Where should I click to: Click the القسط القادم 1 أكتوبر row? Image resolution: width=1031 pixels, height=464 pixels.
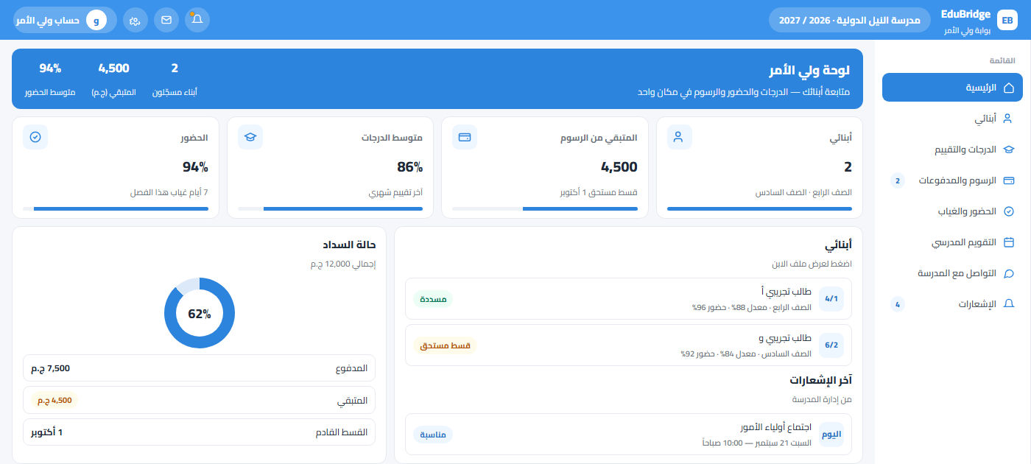200,432
